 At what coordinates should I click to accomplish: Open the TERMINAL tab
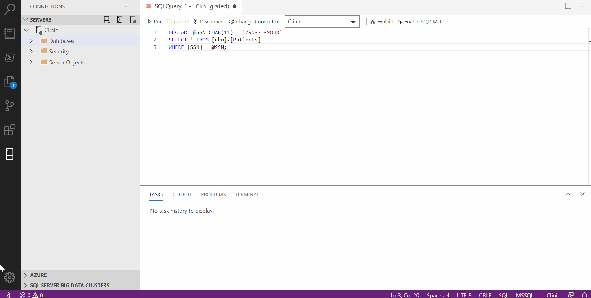tap(247, 194)
